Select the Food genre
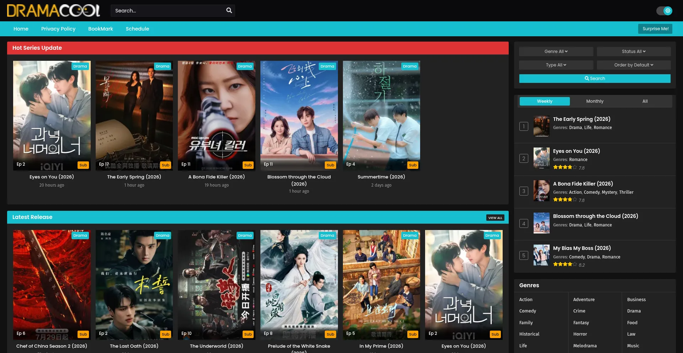The height and width of the screenshot is (353, 683). click(x=632, y=323)
